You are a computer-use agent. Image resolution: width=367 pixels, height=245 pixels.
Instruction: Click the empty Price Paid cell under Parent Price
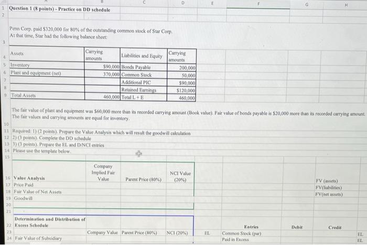(143, 186)
